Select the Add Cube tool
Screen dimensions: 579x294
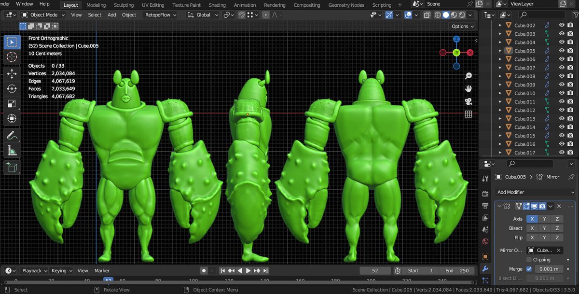click(12, 168)
